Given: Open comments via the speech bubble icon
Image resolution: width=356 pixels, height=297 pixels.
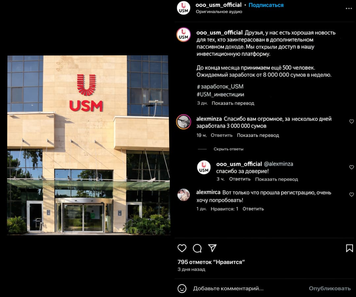Looking at the screenshot, I should (x=197, y=248).
